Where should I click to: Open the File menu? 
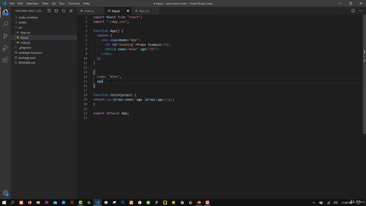tap(12, 3)
